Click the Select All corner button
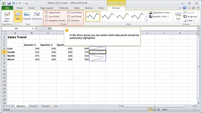Screen dimensions: 202x113 (4, 33)
